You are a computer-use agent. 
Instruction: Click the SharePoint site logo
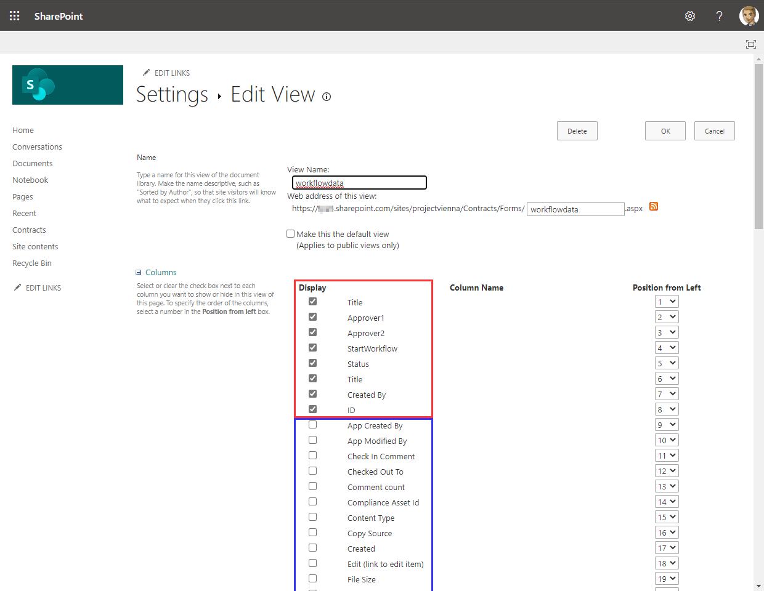(x=68, y=85)
